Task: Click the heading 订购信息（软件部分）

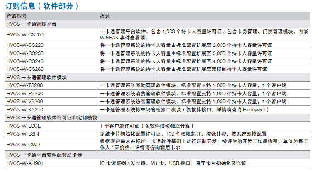Action: (41, 6)
